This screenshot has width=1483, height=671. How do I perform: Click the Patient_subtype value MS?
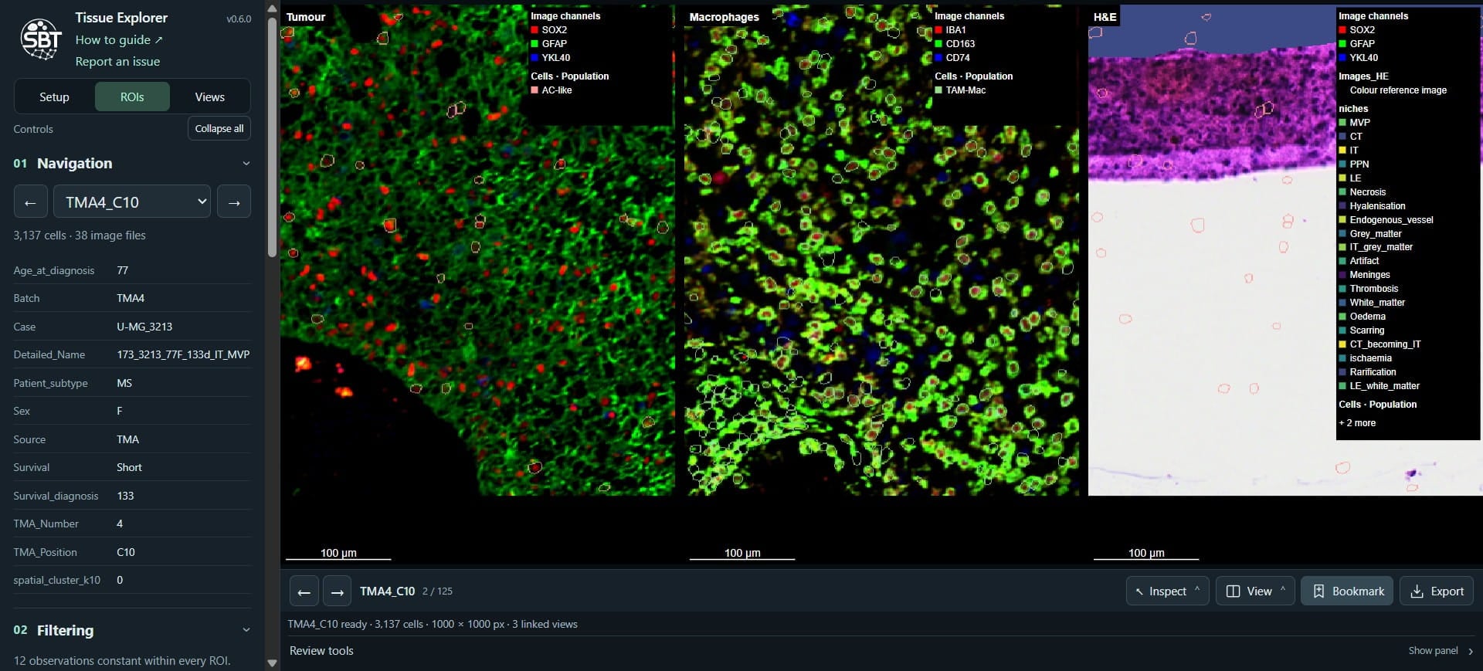(x=124, y=383)
